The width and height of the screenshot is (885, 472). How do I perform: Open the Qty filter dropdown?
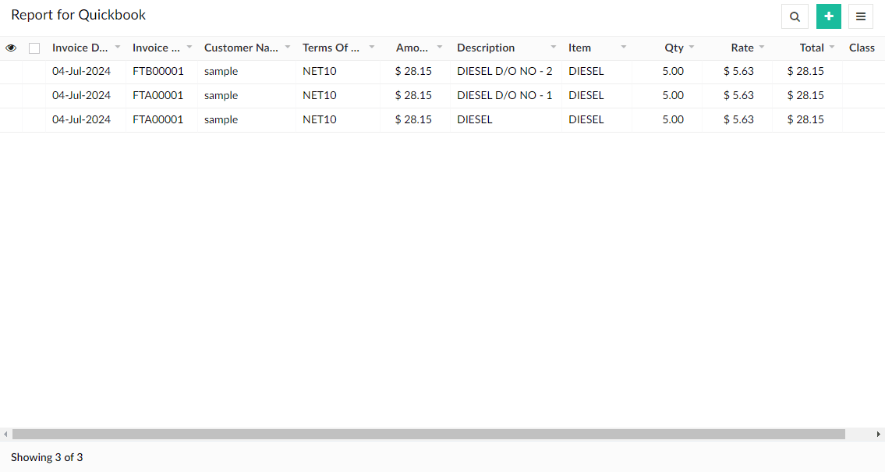[691, 48]
